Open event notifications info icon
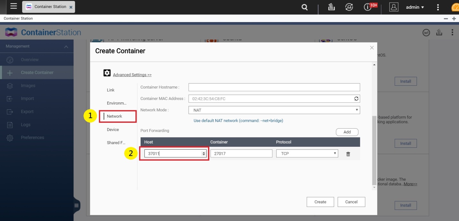This screenshot has width=459, height=221. tap(368, 7)
